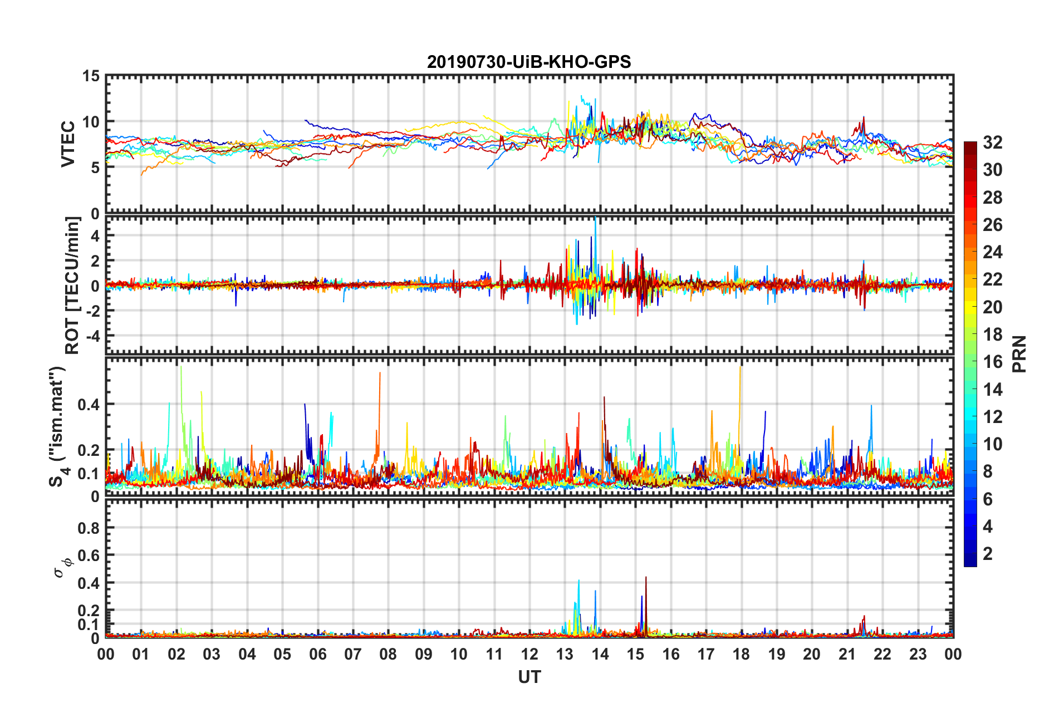1059x708 pixels.
Task: Click colorbar tick label 24
Action: 992,252
